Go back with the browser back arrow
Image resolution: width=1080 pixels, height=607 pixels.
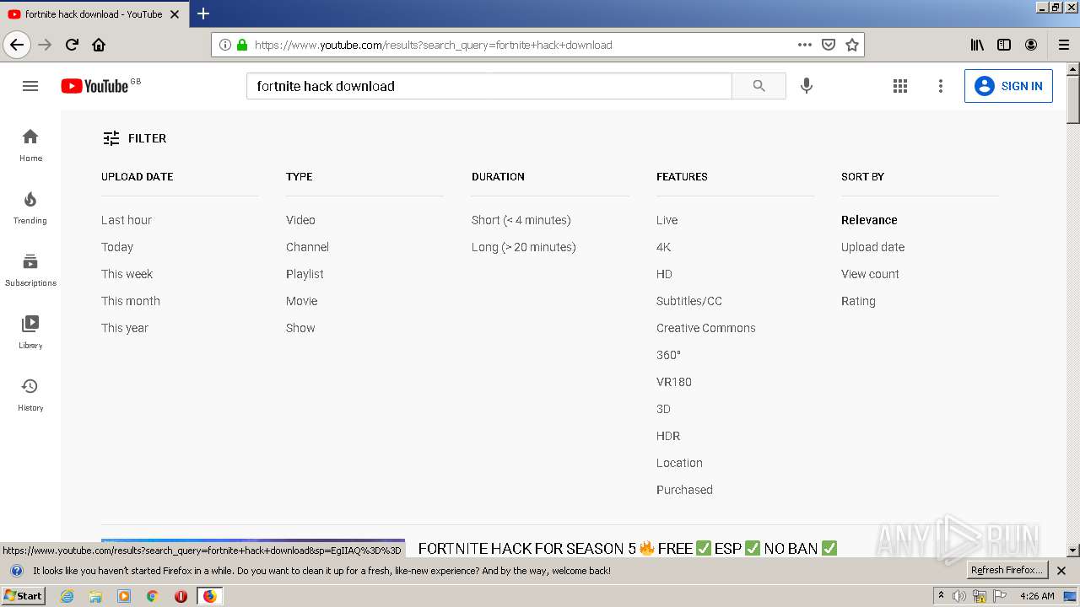(x=17, y=45)
